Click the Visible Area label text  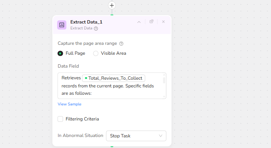pos(113,53)
